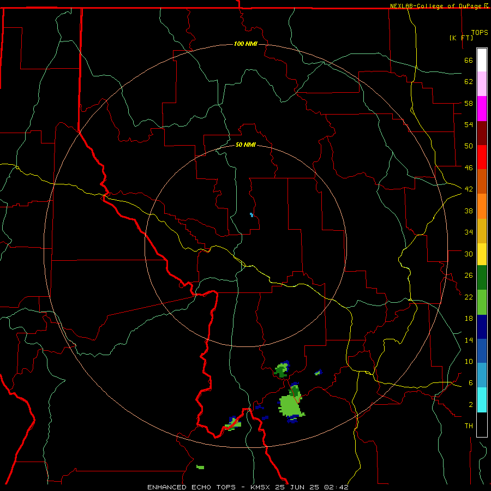
Task: Select the cyan legend band above 2
Action: coord(482,400)
